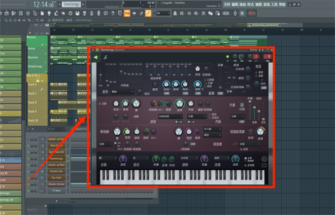This screenshot has height=215, width=335.
Task: Open the 共振 resonance type dropdown
Action: click(197, 116)
